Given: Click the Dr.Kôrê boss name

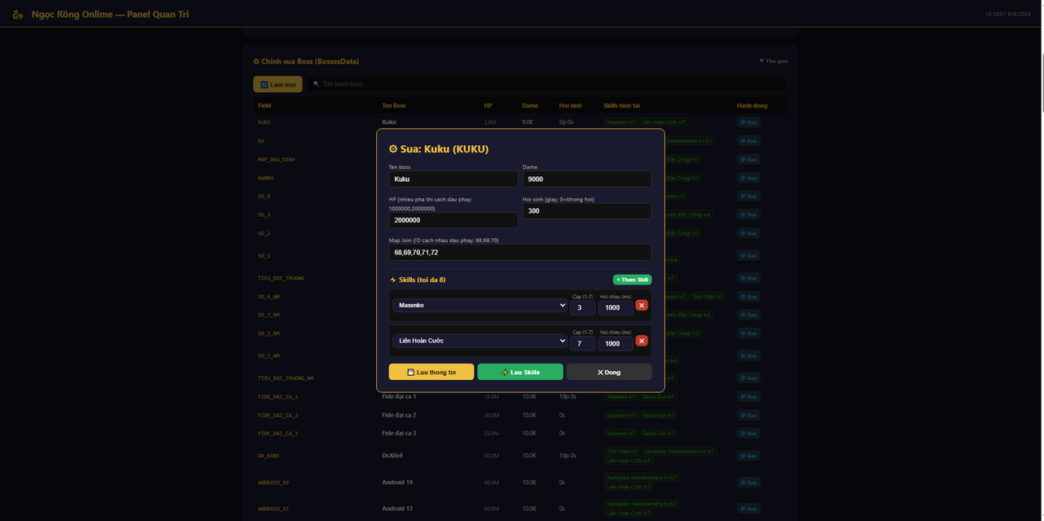Looking at the screenshot, I should pyautogui.click(x=392, y=456).
